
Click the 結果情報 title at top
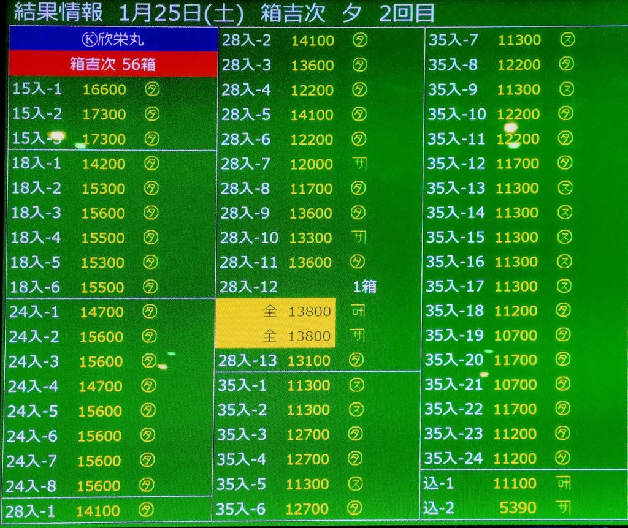[59, 13]
